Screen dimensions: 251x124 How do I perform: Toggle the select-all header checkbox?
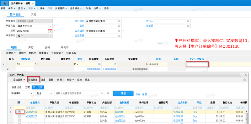click(19, 103)
